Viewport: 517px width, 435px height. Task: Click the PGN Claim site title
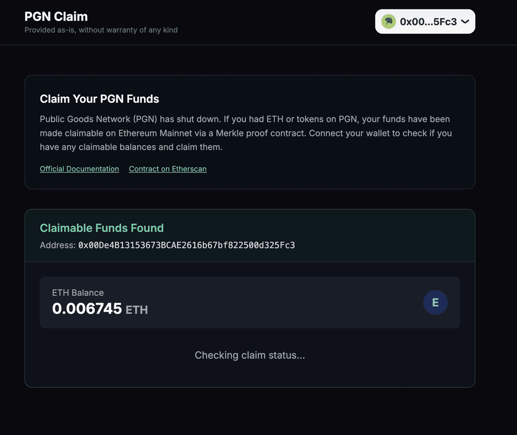(x=56, y=16)
